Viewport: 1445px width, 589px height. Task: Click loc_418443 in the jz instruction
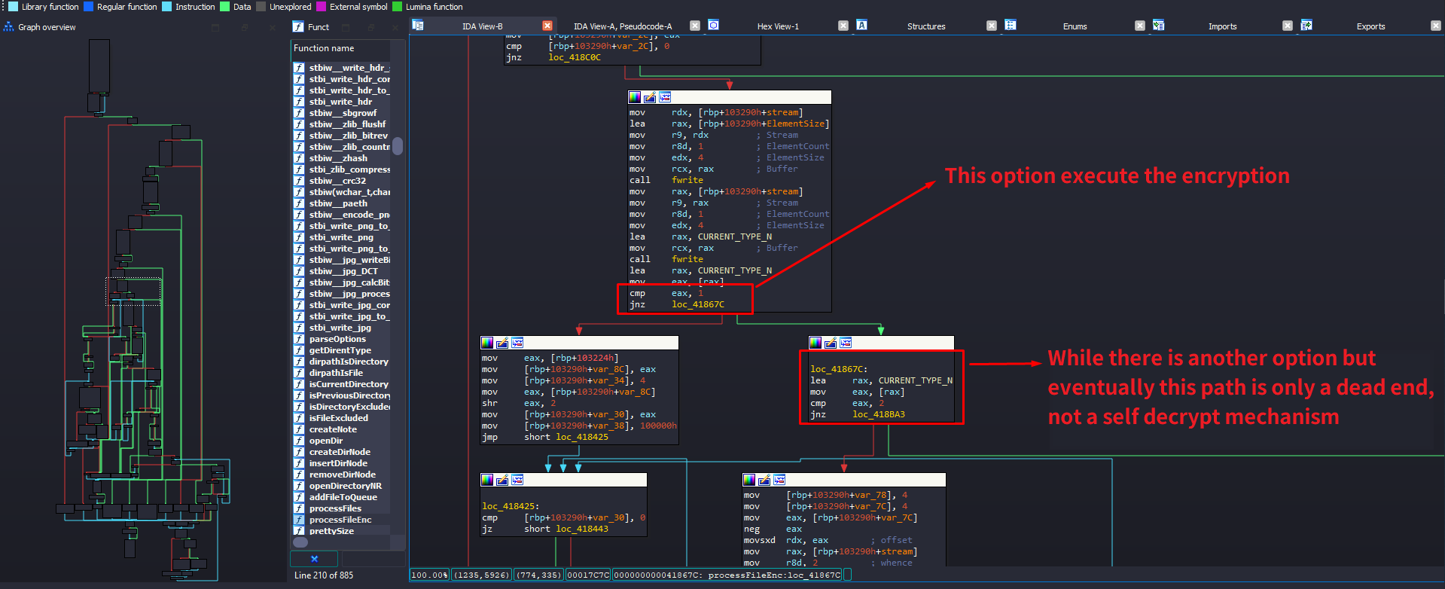[x=582, y=529]
